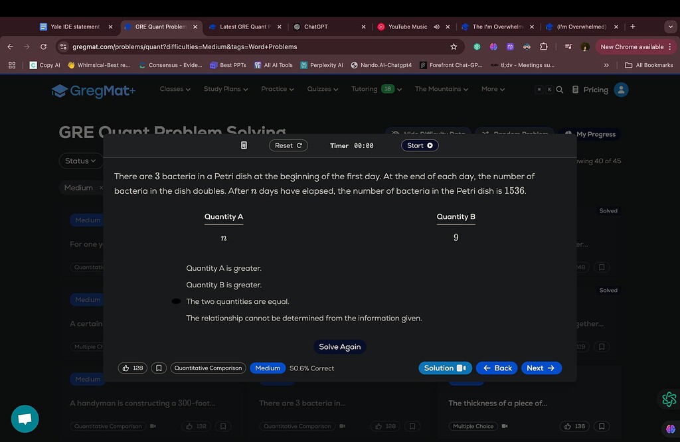Click the Solve Again button

(x=339, y=347)
